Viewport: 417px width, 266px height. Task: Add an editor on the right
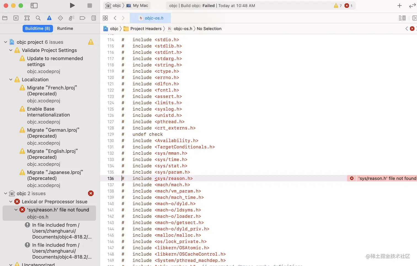(414, 18)
